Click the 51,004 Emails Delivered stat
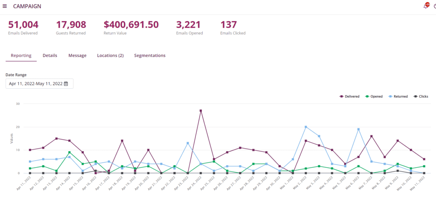 pyautogui.click(x=23, y=27)
